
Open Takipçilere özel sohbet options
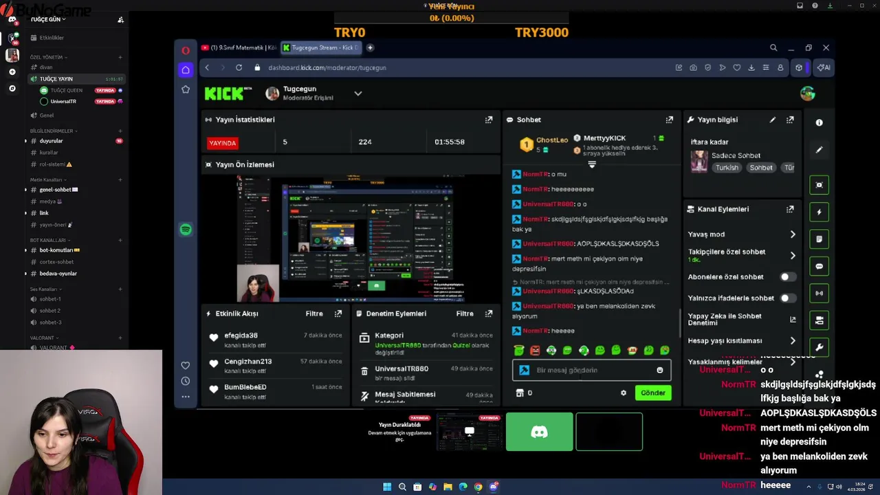742,255
